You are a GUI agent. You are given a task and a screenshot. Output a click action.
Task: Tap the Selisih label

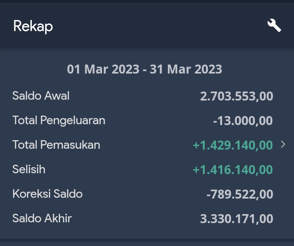point(29,169)
